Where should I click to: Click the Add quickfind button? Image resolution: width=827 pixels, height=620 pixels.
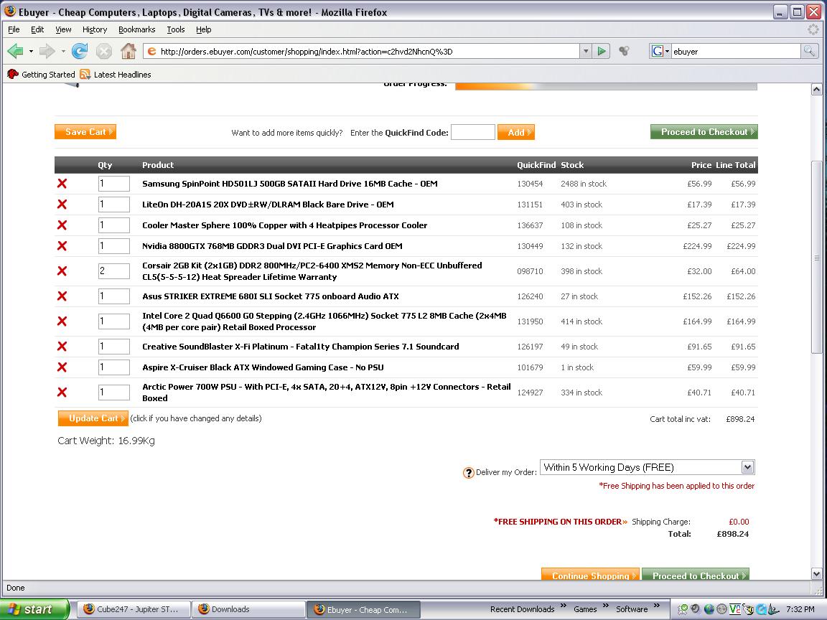tap(516, 132)
